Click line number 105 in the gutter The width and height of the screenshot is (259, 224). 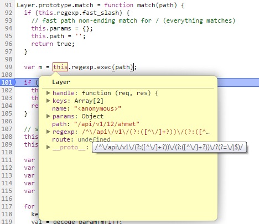click(x=7, y=113)
